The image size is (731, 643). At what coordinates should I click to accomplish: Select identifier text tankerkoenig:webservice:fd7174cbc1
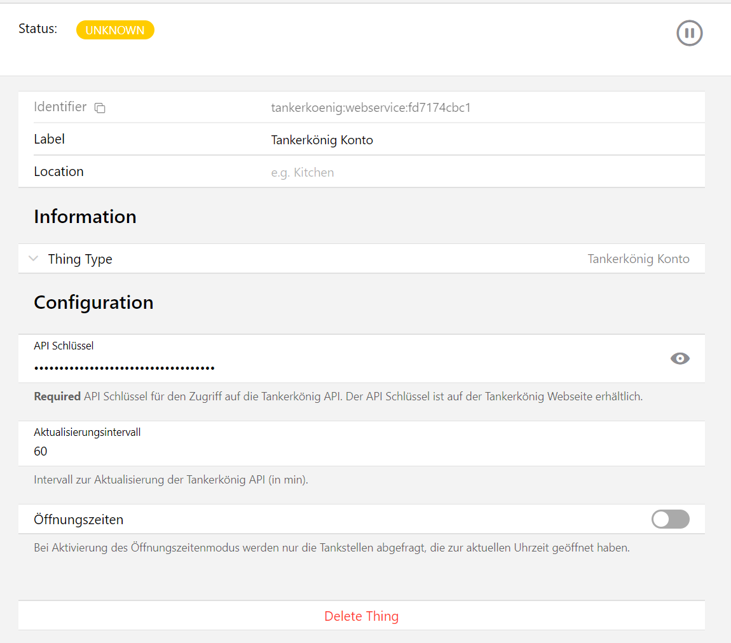coord(371,107)
